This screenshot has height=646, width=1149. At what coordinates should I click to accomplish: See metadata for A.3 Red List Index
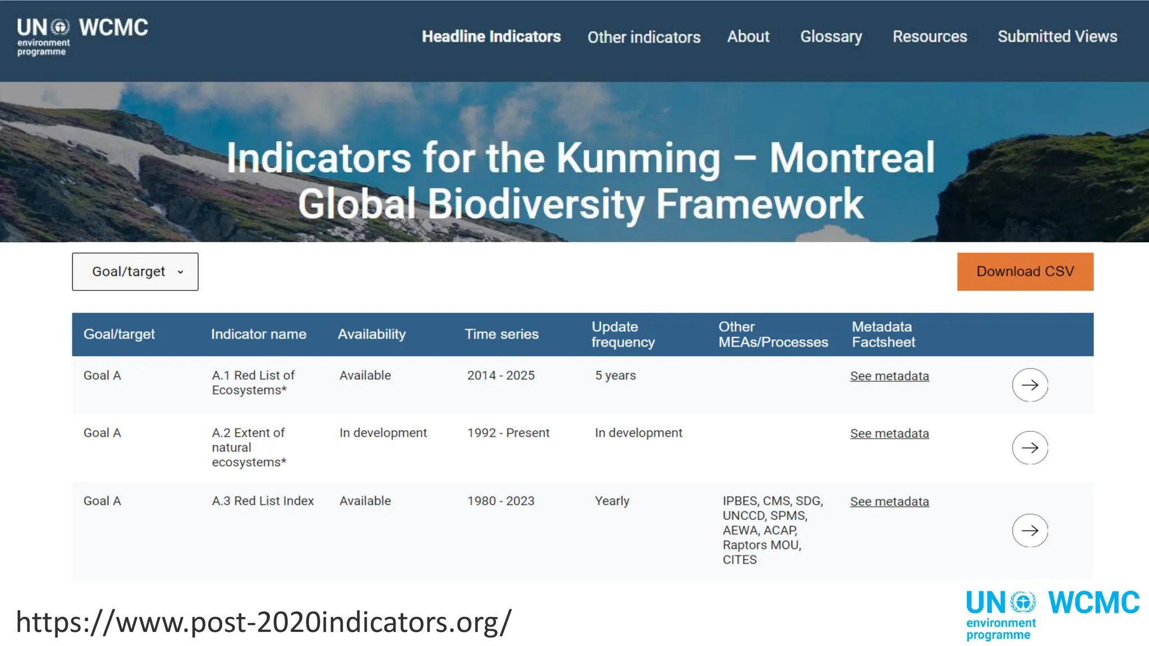pos(889,501)
